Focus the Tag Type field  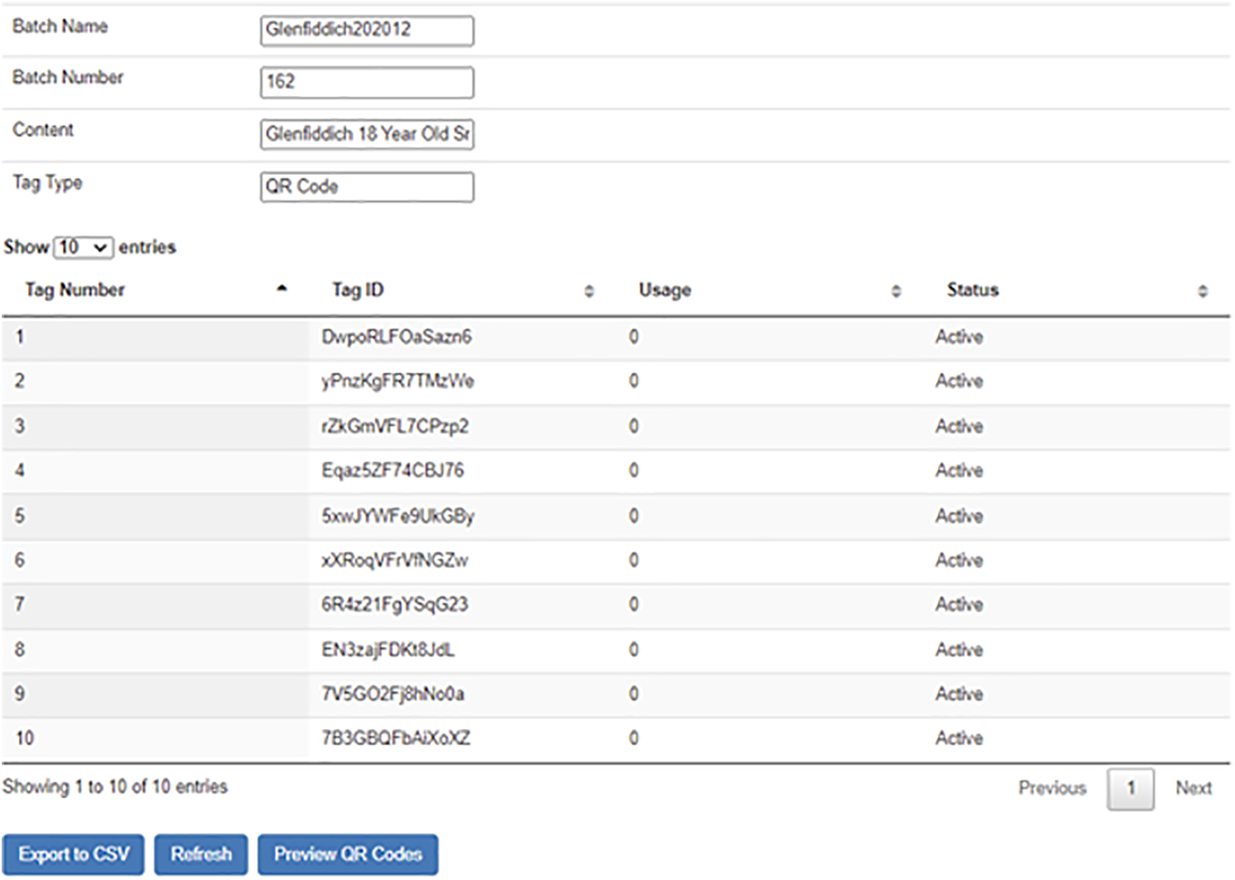click(366, 187)
